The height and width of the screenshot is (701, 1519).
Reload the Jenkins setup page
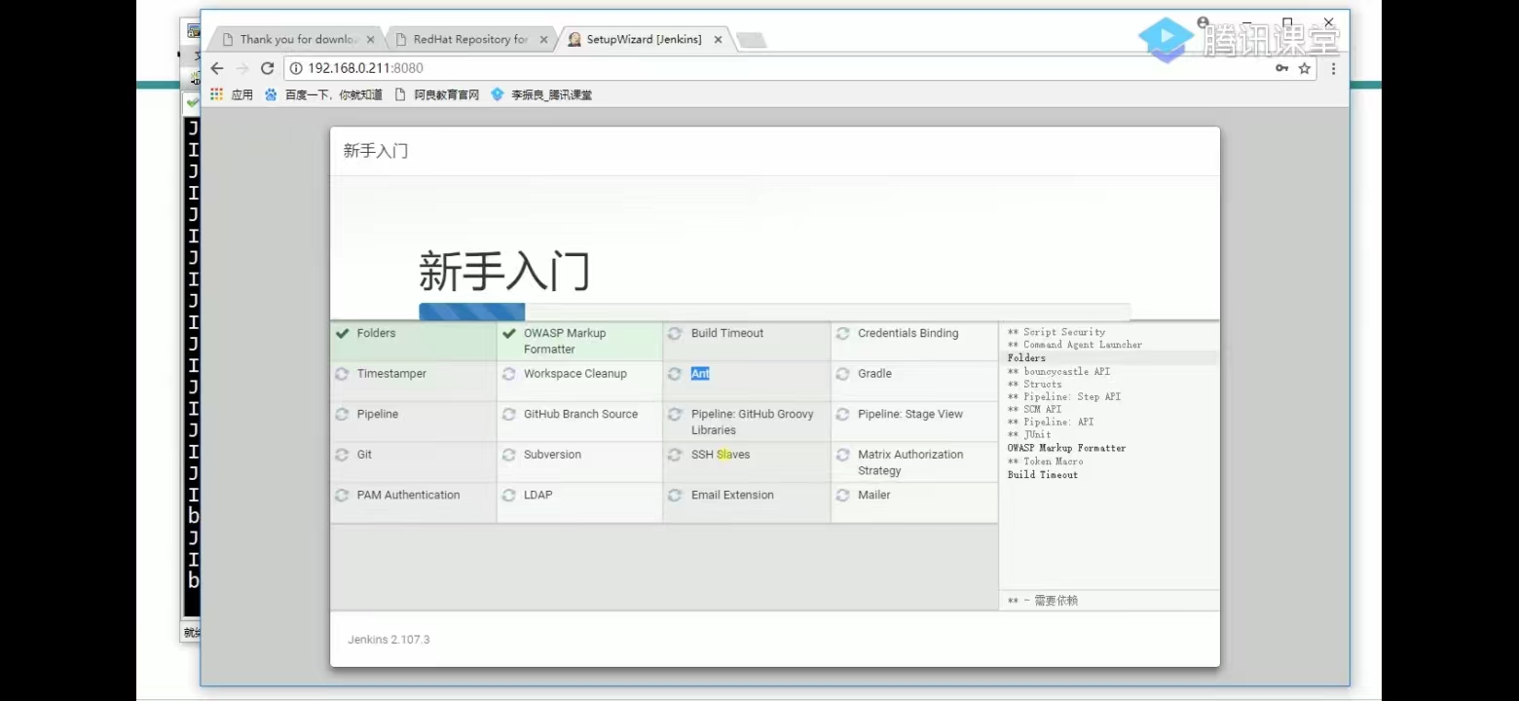[x=268, y=68]
